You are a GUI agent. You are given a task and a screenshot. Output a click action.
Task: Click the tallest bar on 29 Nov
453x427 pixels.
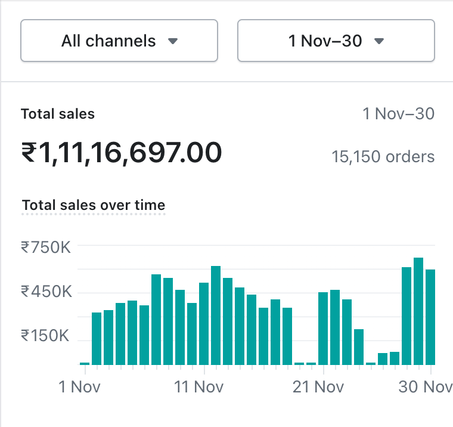click(x=418, y=311)
